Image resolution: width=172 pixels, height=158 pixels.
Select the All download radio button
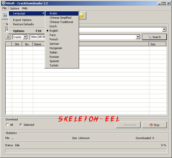(x=7, y=125)
